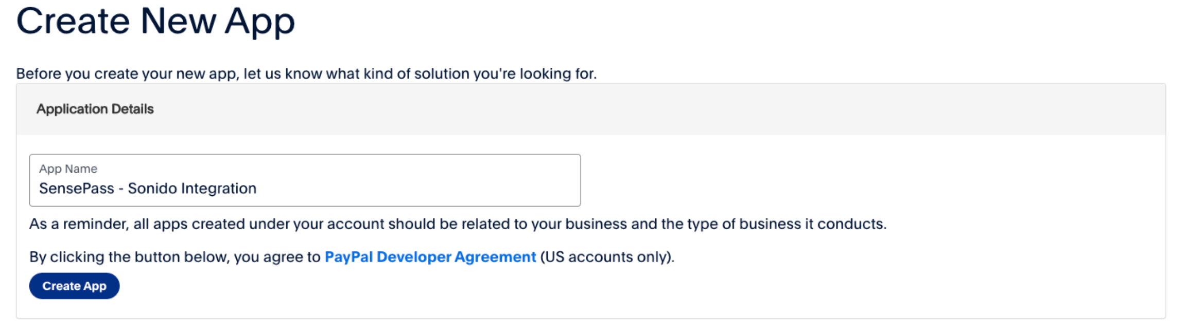
Task: Click "solution you're looking for" in the intro
Action: (504, 74)
